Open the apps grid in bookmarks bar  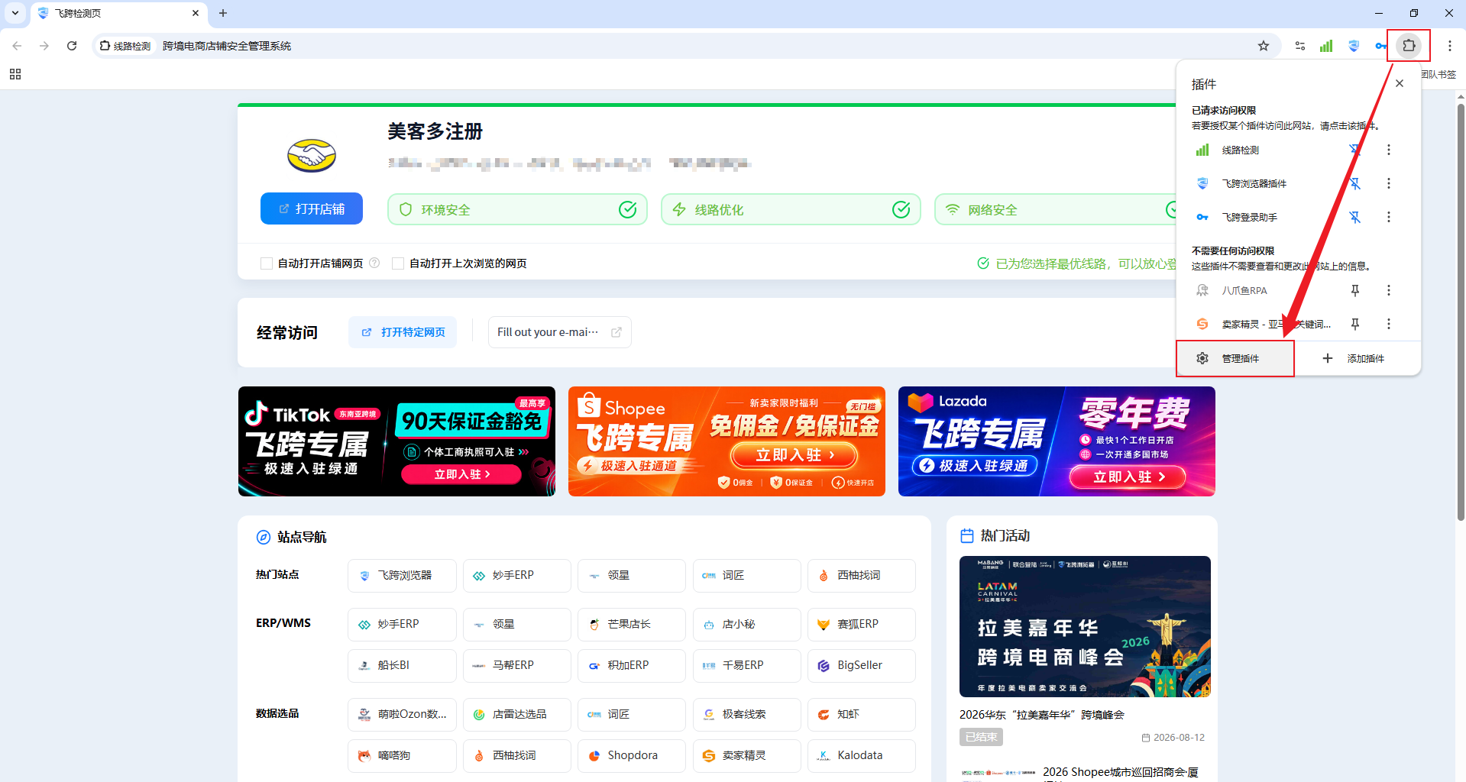(x=15, y=74)
